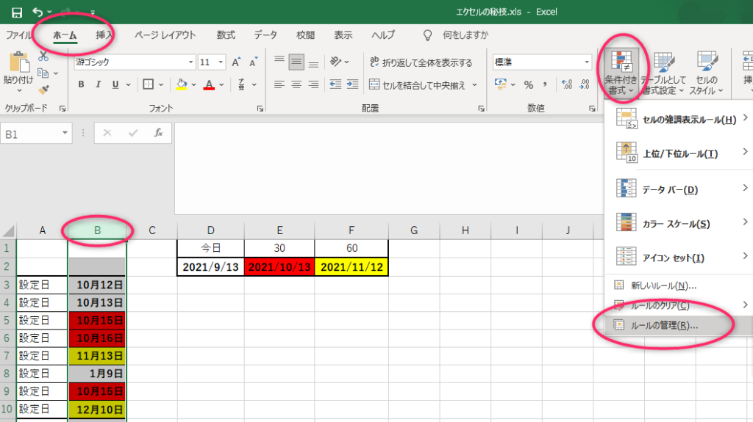
Task: Click the Cut scissors icon
Action: [43, 57]
